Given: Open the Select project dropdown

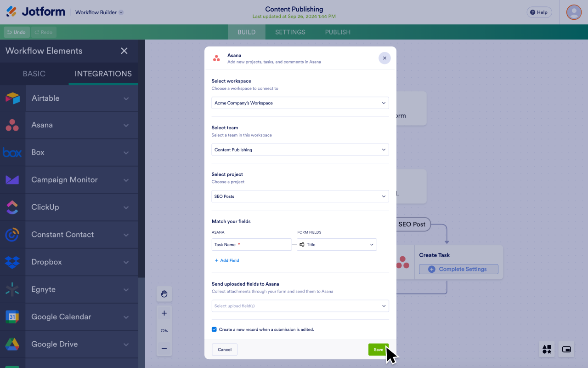Looking at the screenshot, I should point(300,196).
